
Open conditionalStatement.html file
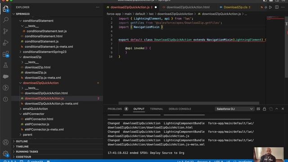[x=44, y=36]
